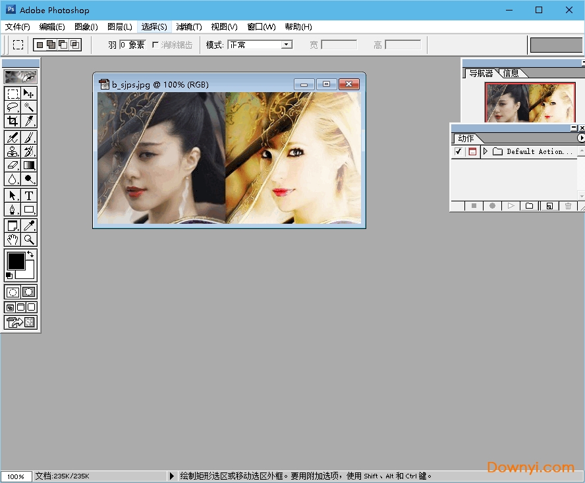Select the Type tool
Viewport: 585px width, 483px height.
point(29,195)
